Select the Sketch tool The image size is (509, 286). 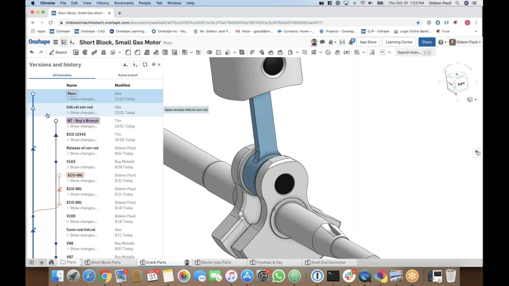pyautogui.click(x=58, y=52)
